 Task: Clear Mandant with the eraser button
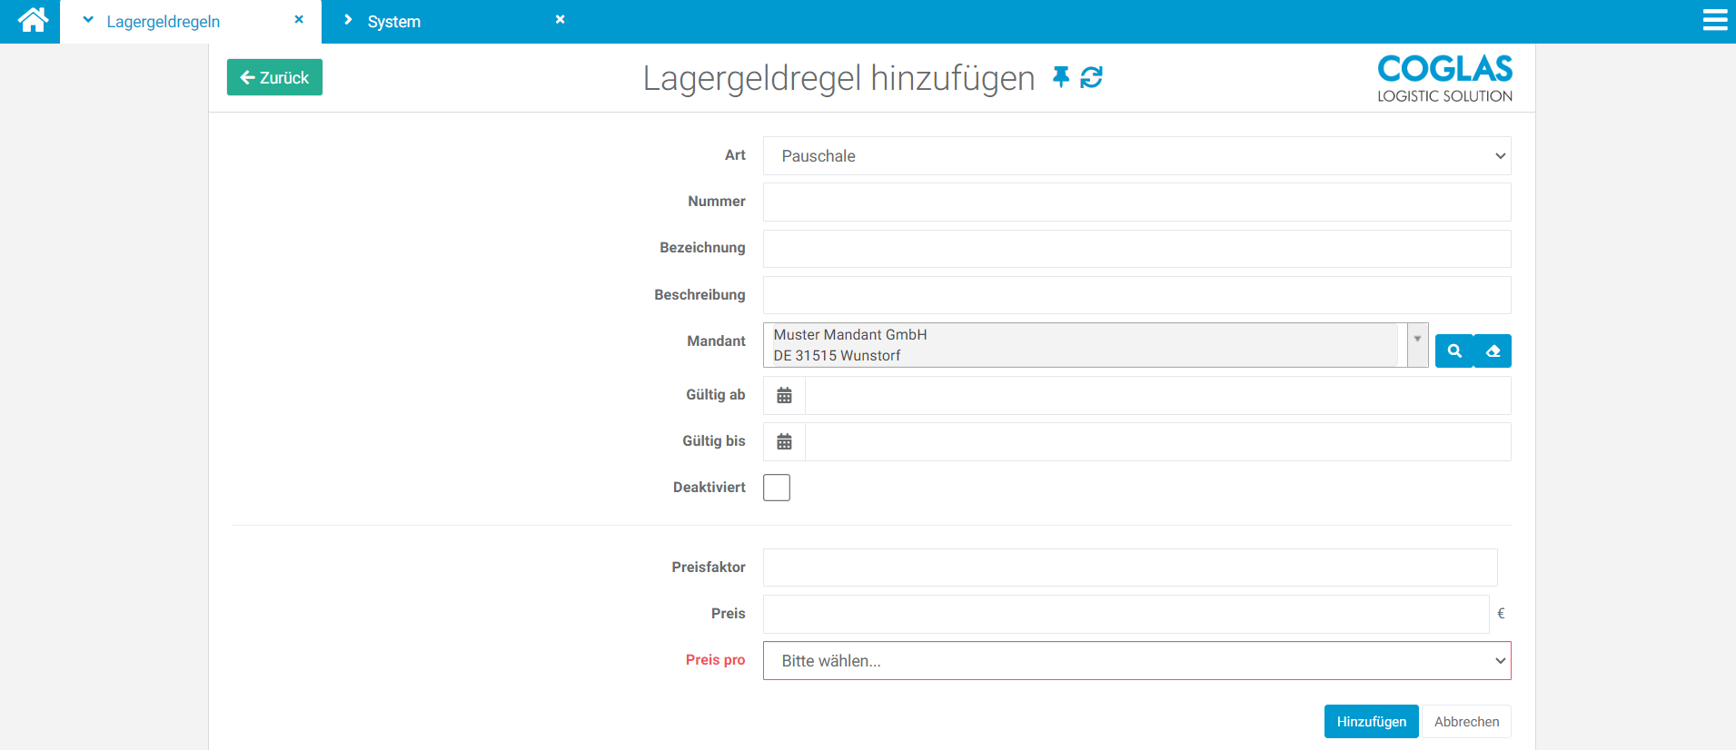pos(1493,351)
